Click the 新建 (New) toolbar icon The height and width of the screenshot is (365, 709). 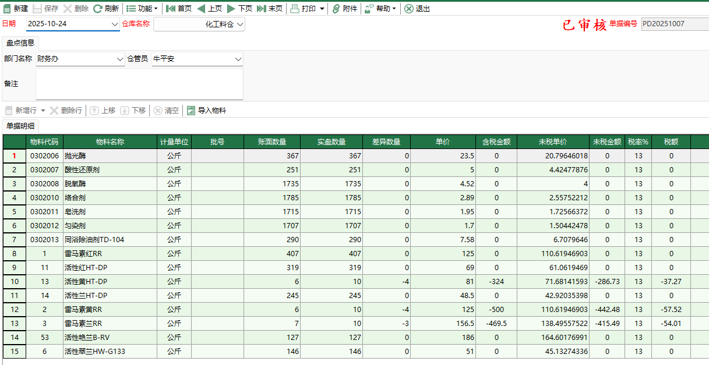(x=8, y=9)
